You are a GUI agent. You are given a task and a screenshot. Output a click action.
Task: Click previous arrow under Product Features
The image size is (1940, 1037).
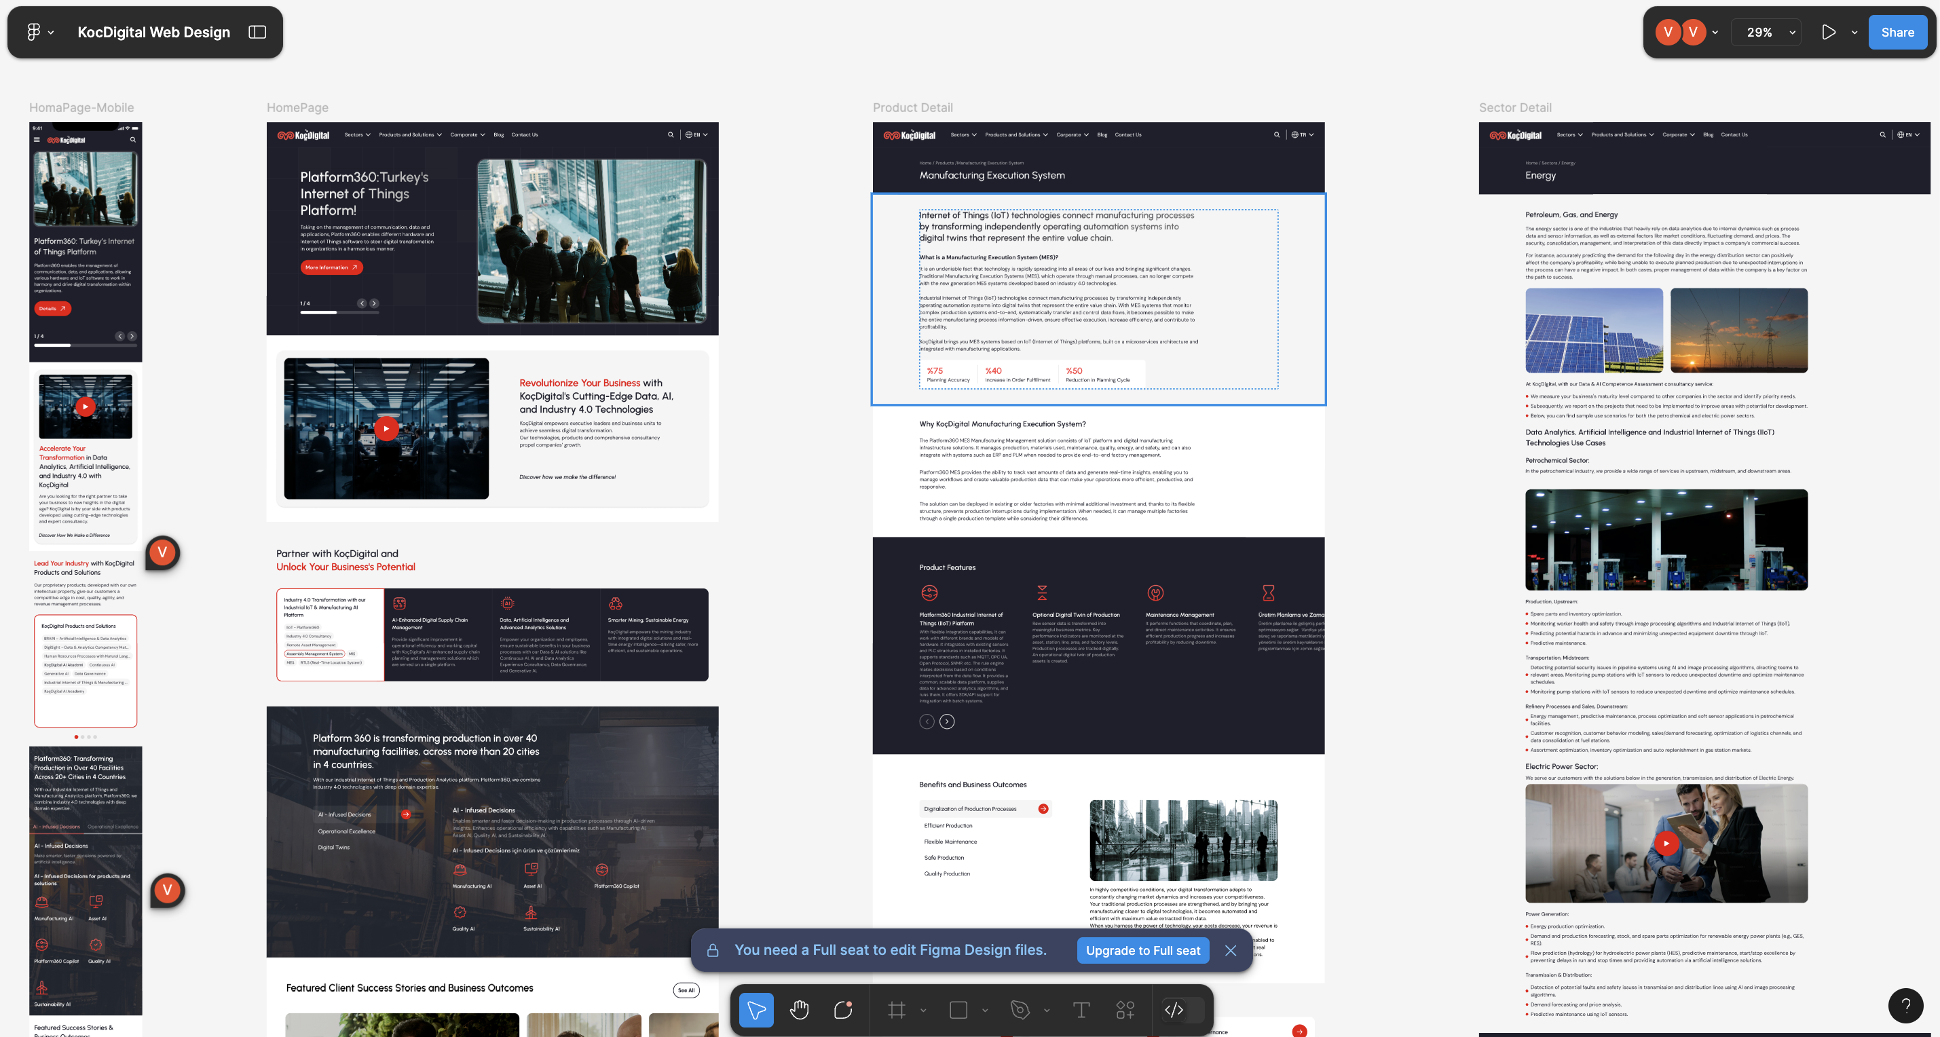927,721
